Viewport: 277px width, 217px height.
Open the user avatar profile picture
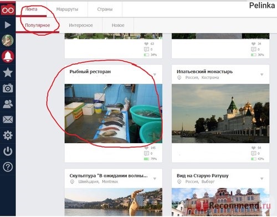point(8,40)
